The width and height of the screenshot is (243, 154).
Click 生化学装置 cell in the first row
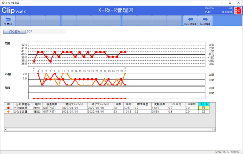pyautogui.click(x=23, y=108)
